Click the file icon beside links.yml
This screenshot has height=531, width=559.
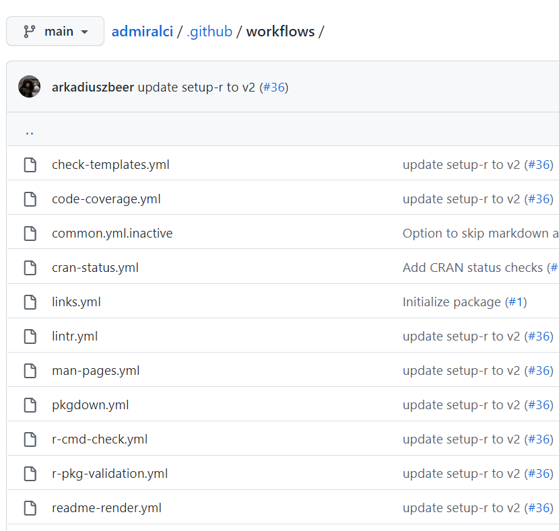coord(30,302)
